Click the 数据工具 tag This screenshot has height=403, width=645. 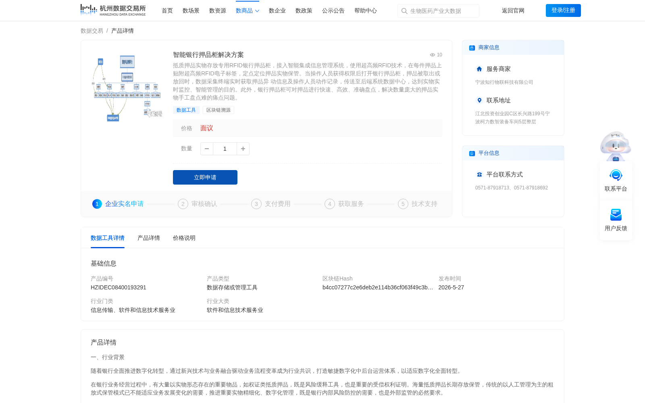pos(186,110)
